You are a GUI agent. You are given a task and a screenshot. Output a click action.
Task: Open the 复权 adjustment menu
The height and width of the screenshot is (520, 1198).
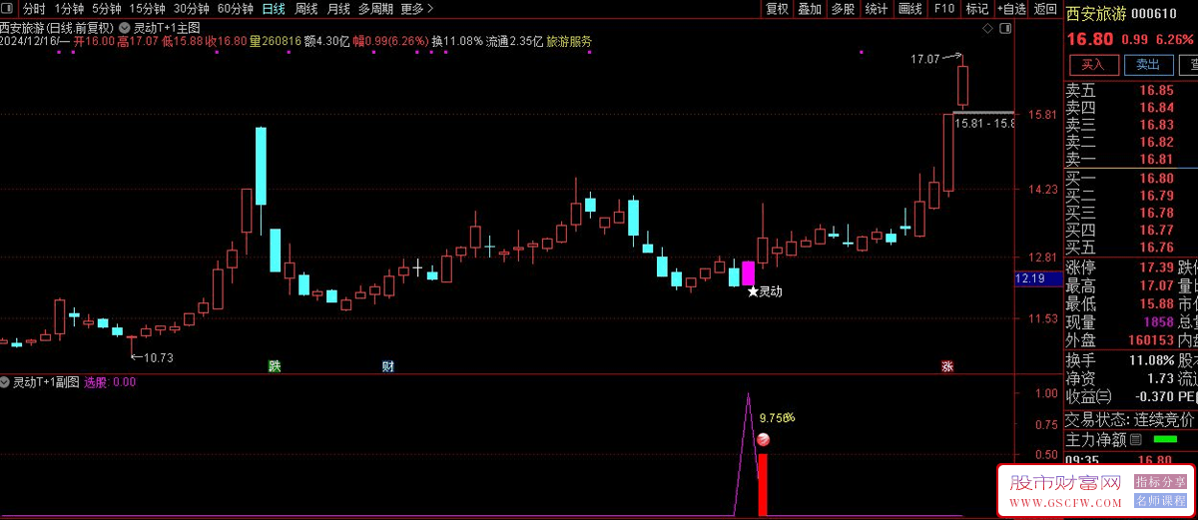(x=777, y=9)
